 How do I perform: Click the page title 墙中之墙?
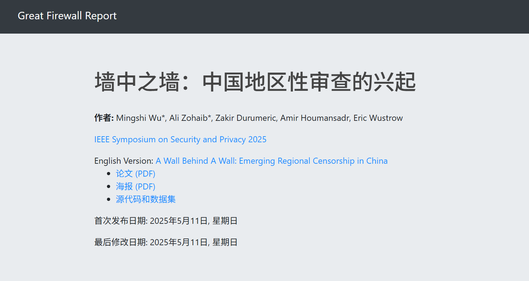tap(255, 82)
